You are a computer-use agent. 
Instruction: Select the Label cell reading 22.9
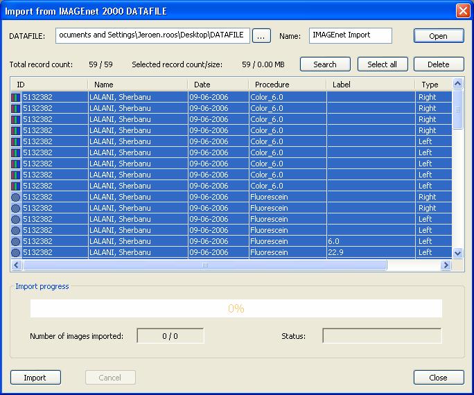371,253
